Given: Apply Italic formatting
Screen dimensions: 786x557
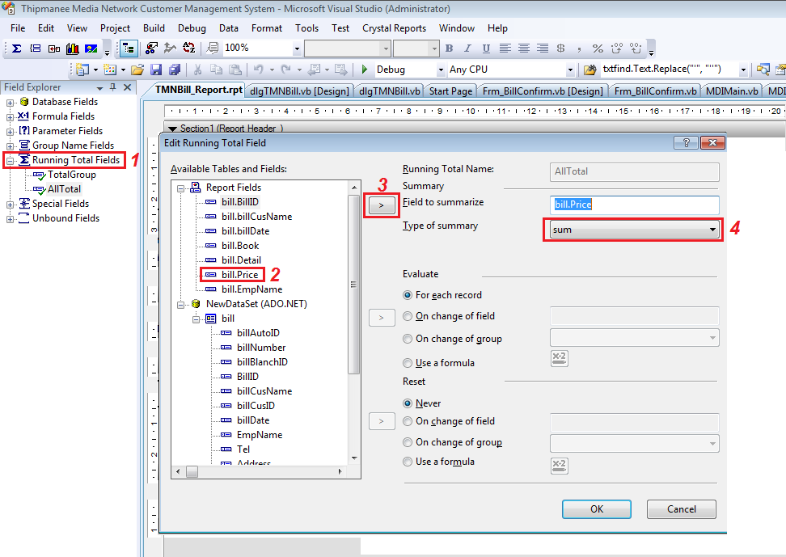Looking at the screenshot, I should click(x=467, y=49).
